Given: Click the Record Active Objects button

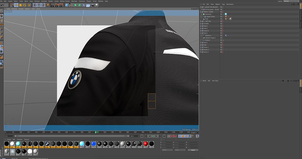Looking at the screenshot, I should pyautogui.click(x=169, y=136).
